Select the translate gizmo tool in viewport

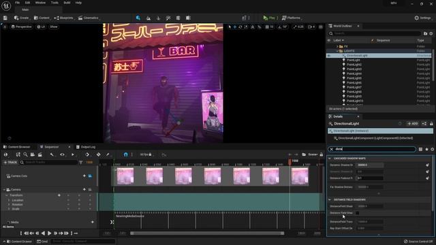pyautogui.click(x=234, y=27)
